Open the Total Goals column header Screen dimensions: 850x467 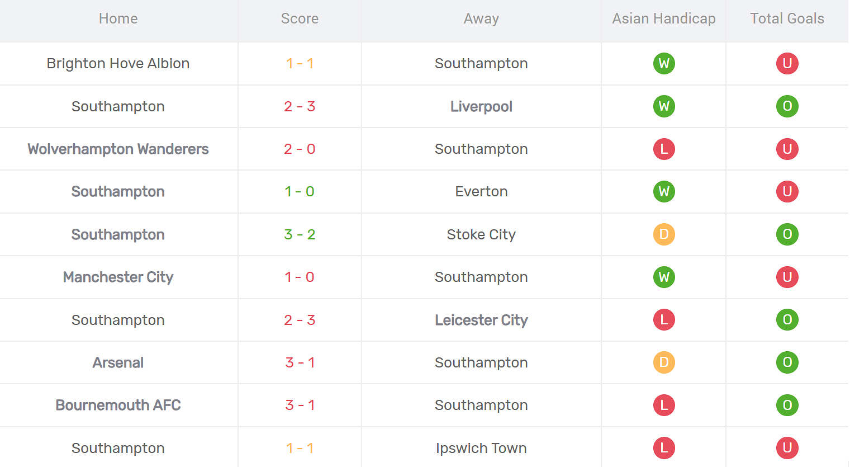coord(787,18)
